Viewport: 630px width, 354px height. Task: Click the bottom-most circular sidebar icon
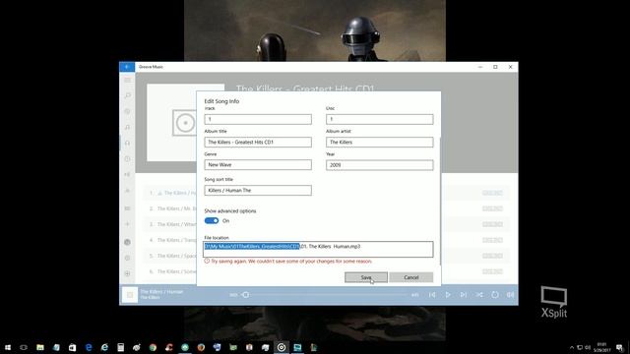pyautogui.click(x=127, y=273)
